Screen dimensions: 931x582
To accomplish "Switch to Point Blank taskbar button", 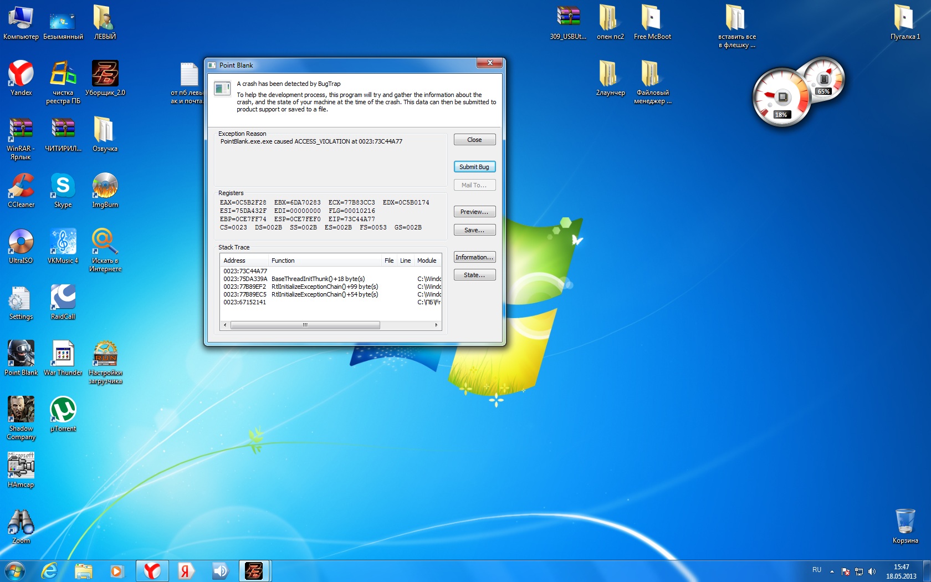I will coord(254,571).
